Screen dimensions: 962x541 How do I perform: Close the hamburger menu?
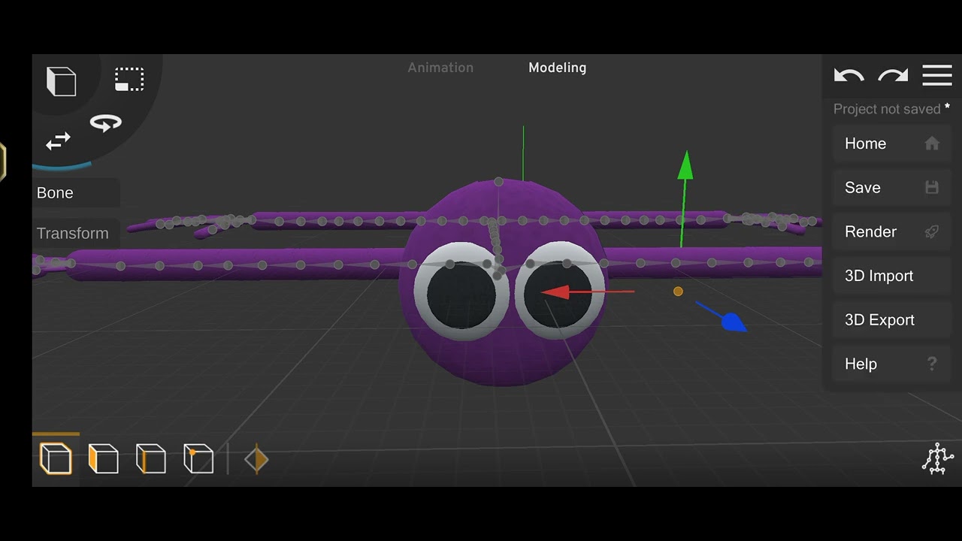pos(937,75)
